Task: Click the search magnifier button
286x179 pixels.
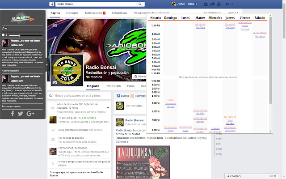Action: click(140, 4)
